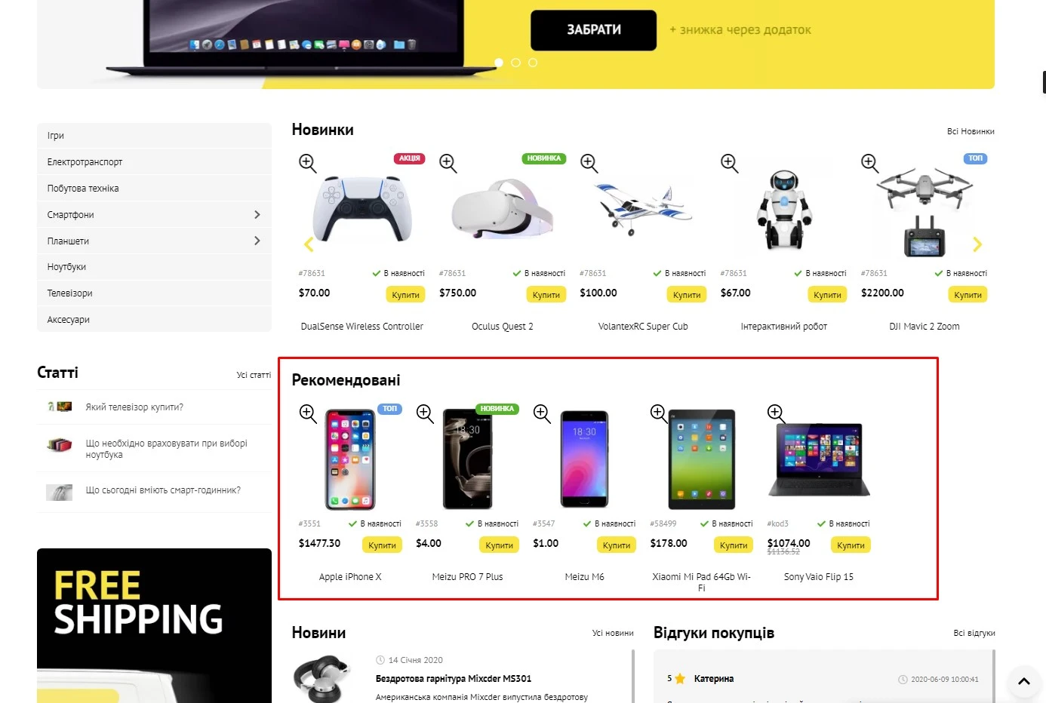Open the magnifier icon on Apple iPhone X
Viewport: 1046px width, 703px height.
tap(307, 413)
